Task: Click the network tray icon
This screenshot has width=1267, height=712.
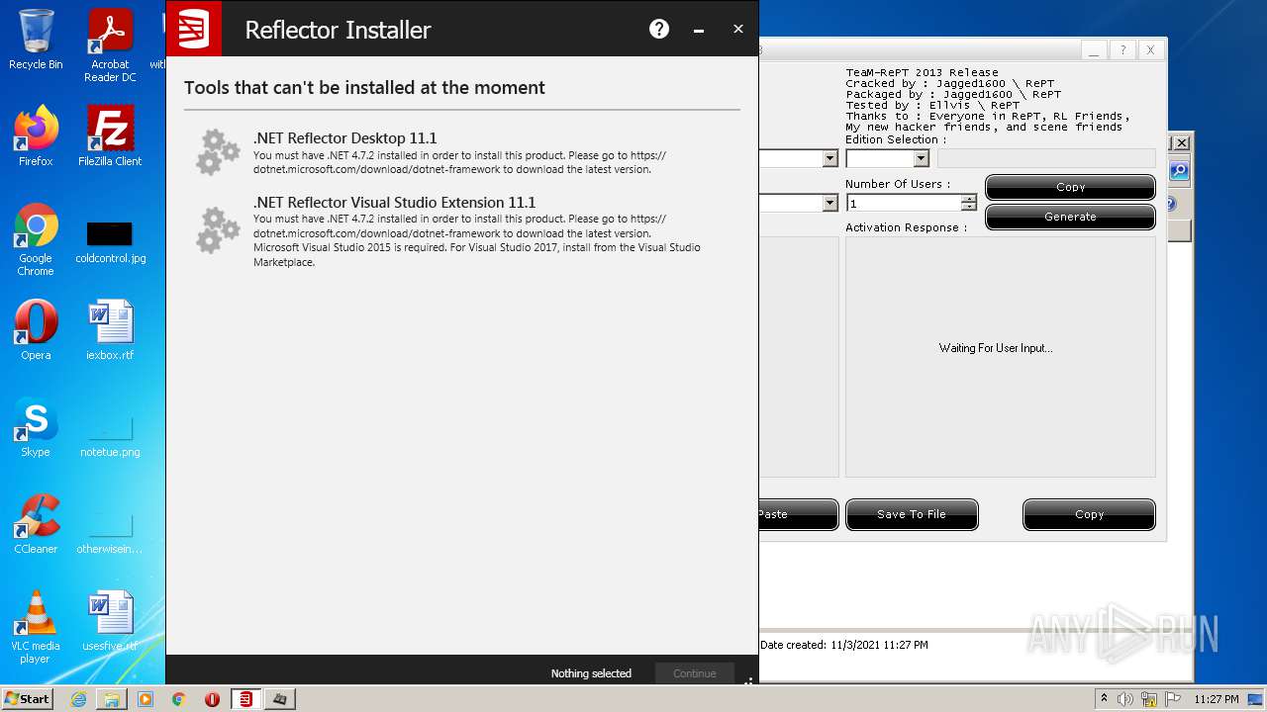Action: point(1149,699)
